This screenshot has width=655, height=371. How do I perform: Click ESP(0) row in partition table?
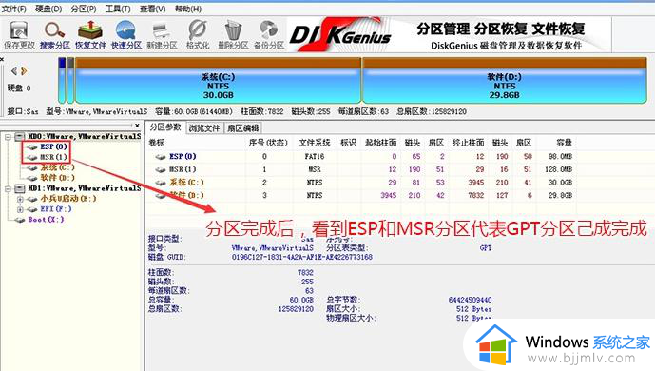point(361,157)
